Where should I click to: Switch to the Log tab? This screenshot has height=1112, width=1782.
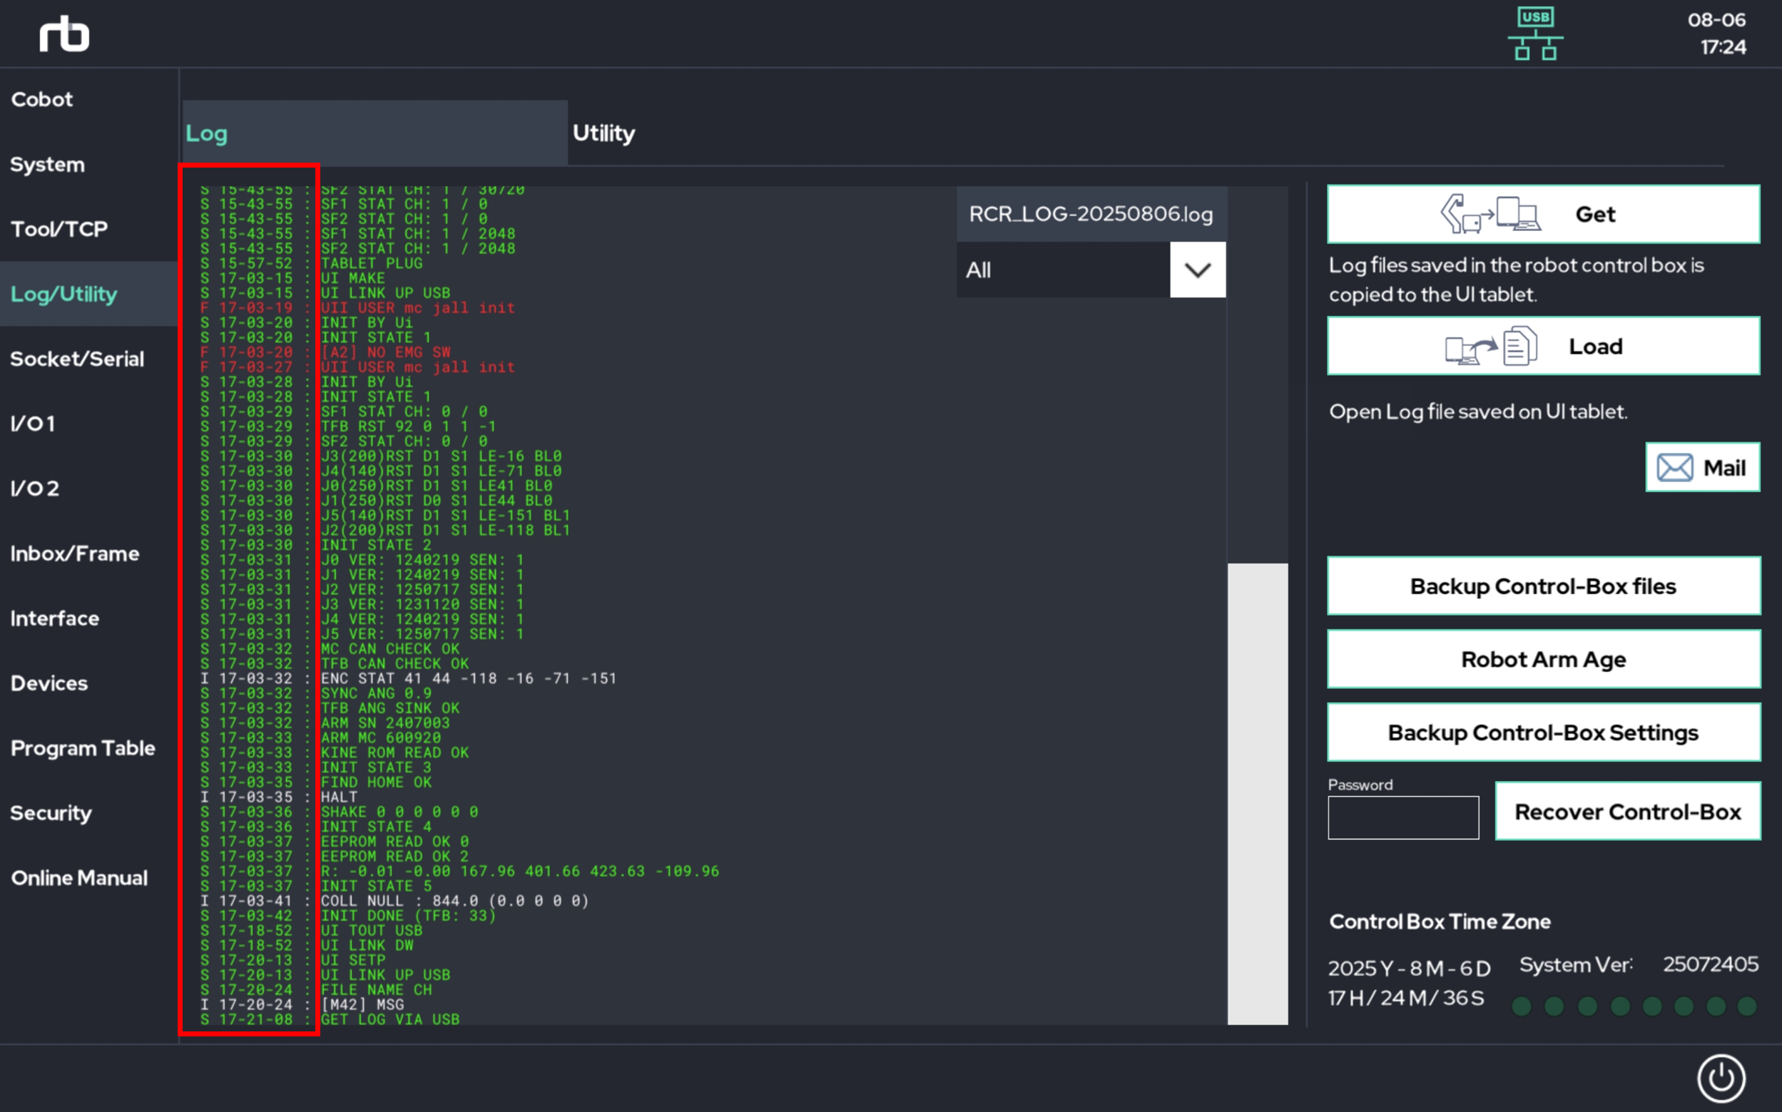coord(375,133)
